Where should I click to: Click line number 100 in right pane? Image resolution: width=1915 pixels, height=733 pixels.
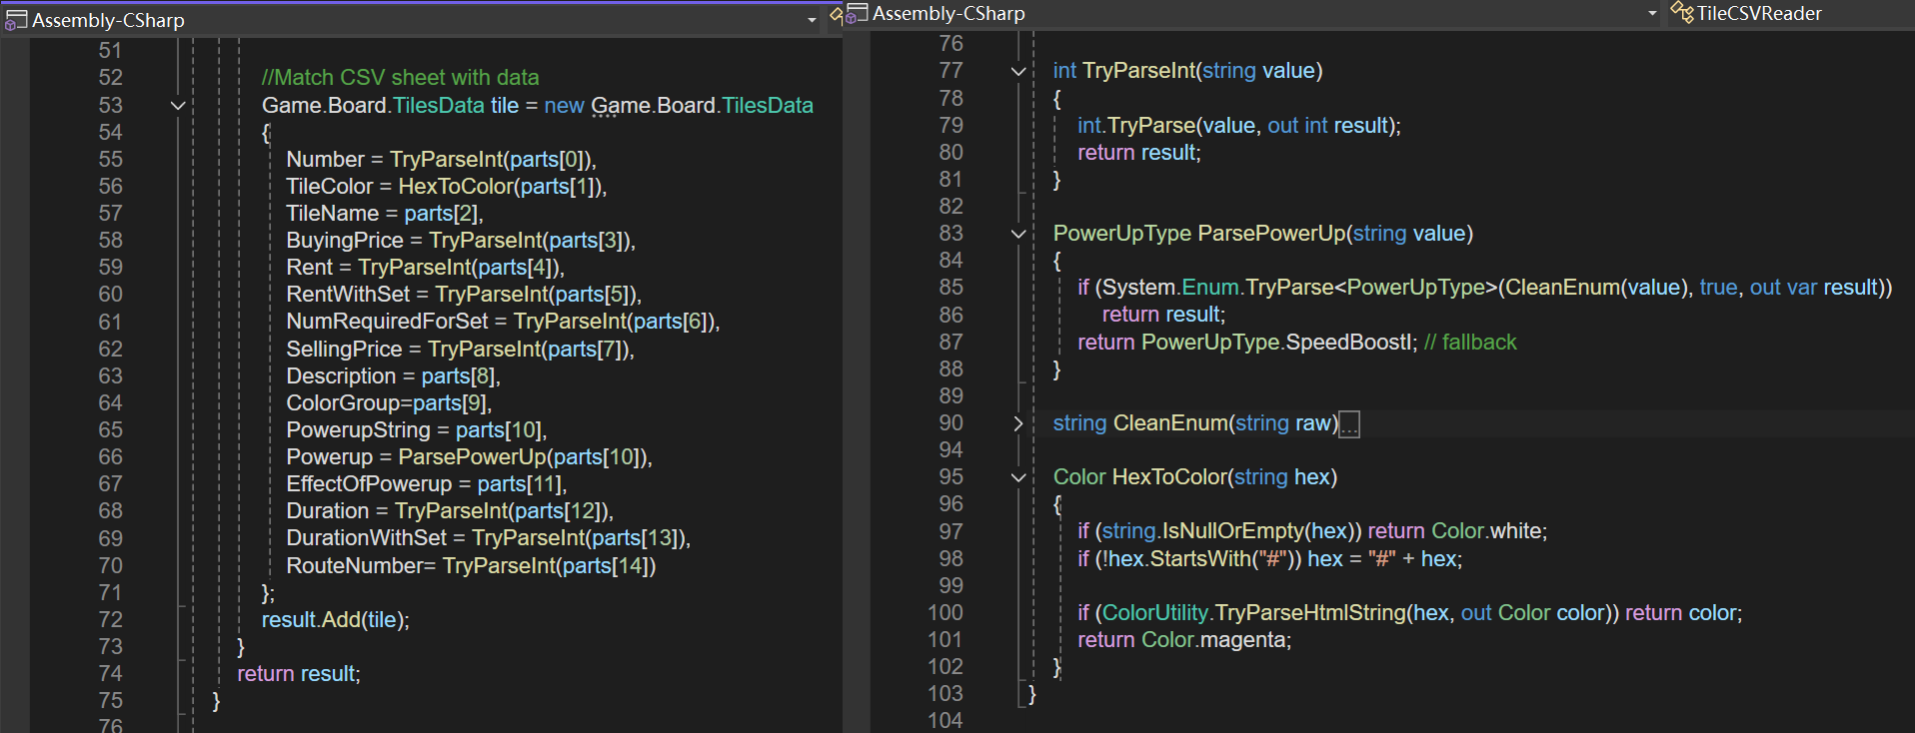pos(945,612)
